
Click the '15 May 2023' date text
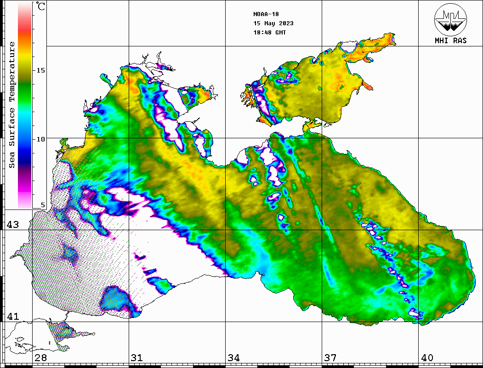[273, 23]
